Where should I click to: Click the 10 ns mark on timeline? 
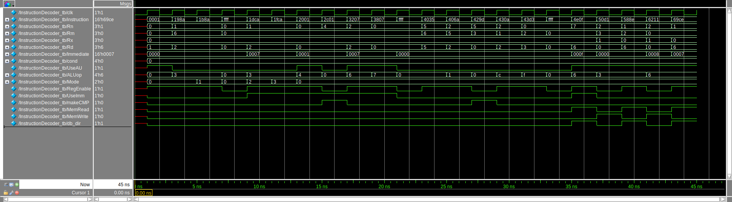pyautogui.click(x=259, y=187)
